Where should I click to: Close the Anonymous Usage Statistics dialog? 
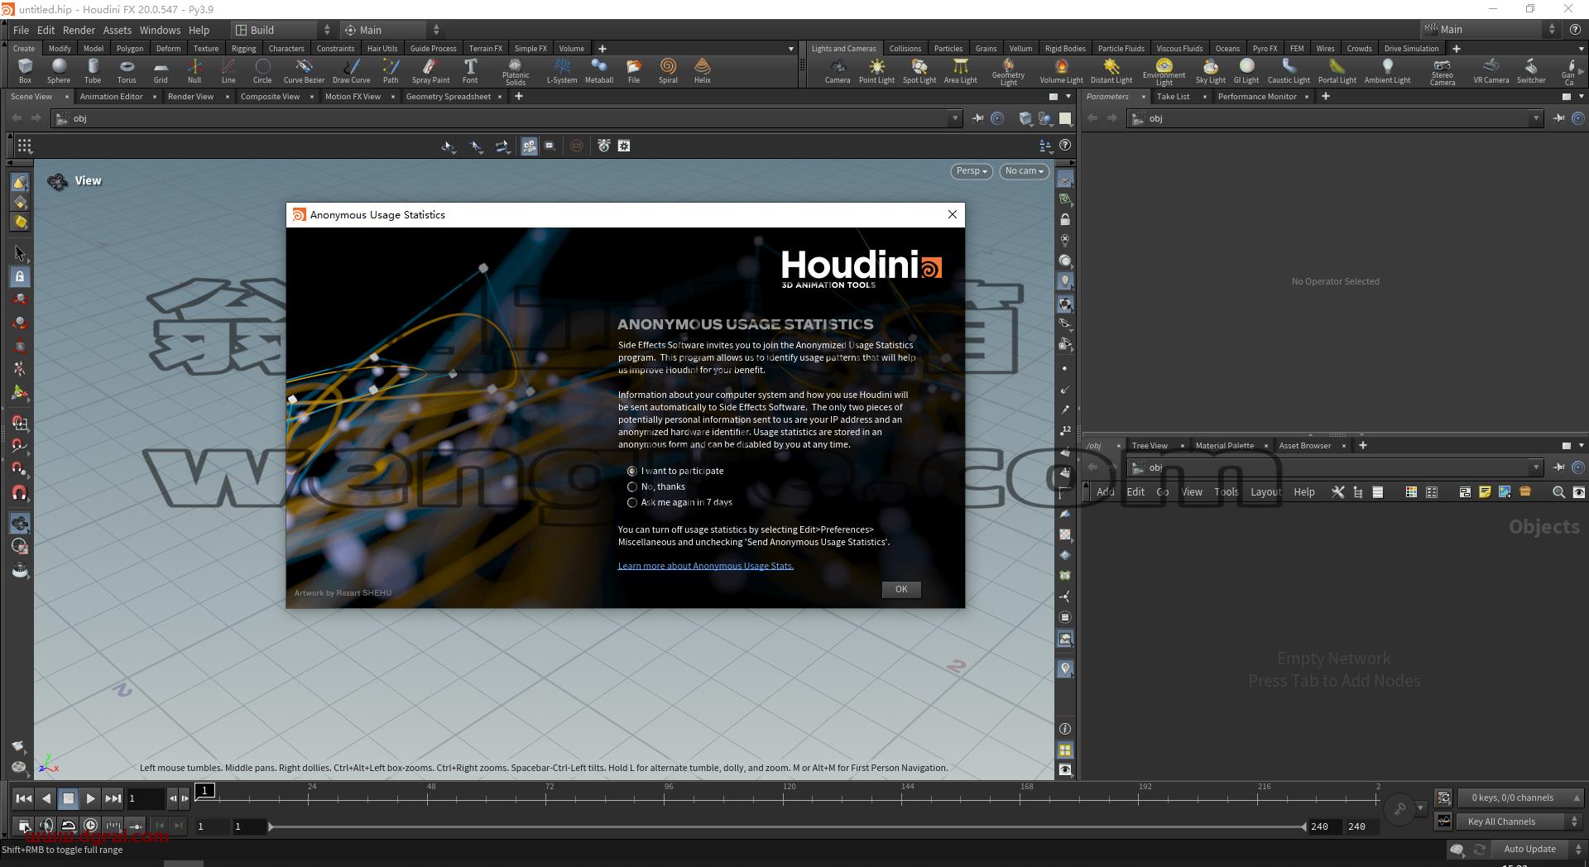click(953, 214)
